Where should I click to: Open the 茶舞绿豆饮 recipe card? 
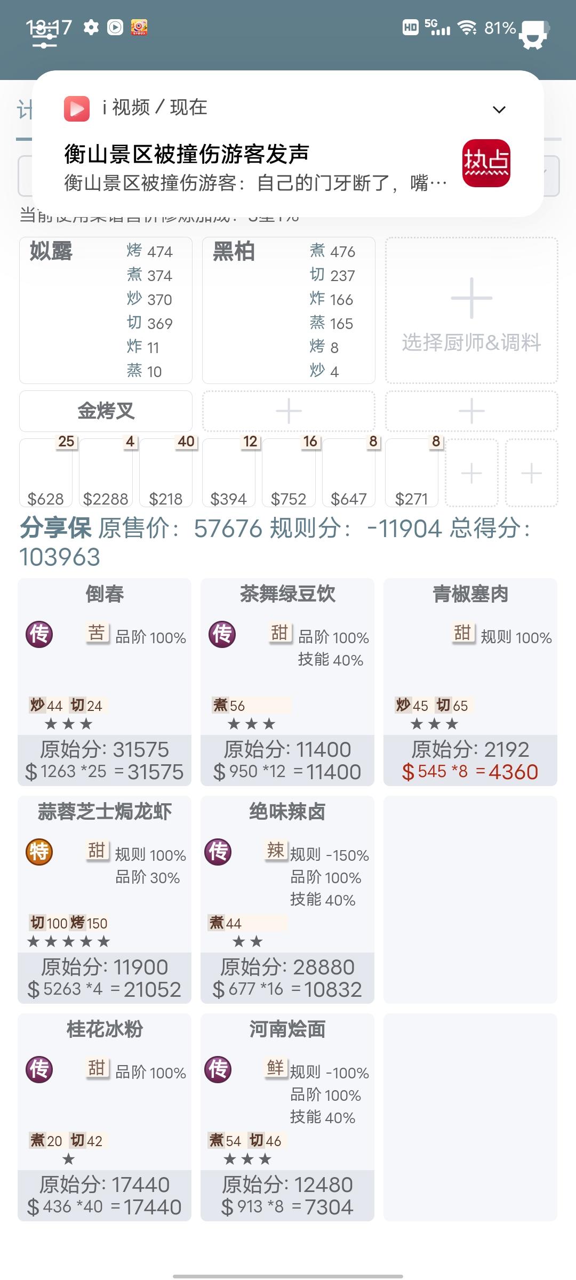[287, 682]
